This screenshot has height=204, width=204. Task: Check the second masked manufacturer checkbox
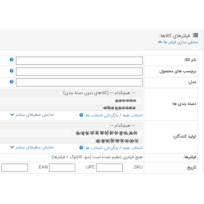coord(93,141)
